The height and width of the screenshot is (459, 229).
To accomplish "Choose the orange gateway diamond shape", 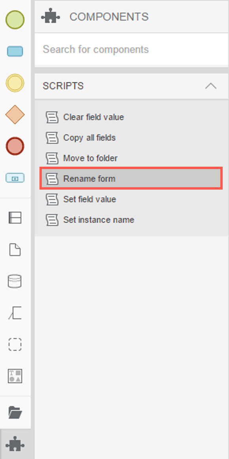I will point(15,115).
